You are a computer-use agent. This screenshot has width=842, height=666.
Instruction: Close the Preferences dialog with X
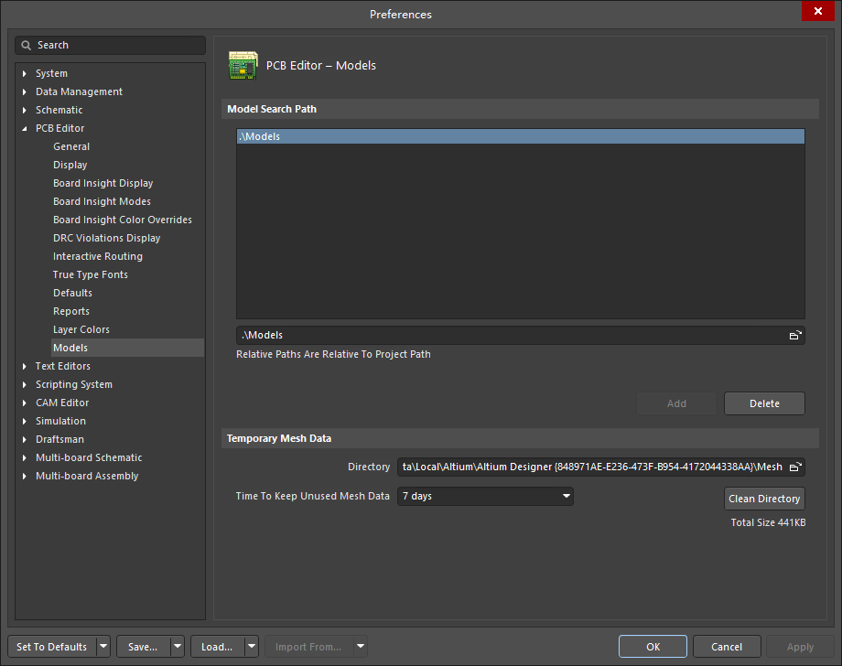point(818,11)
